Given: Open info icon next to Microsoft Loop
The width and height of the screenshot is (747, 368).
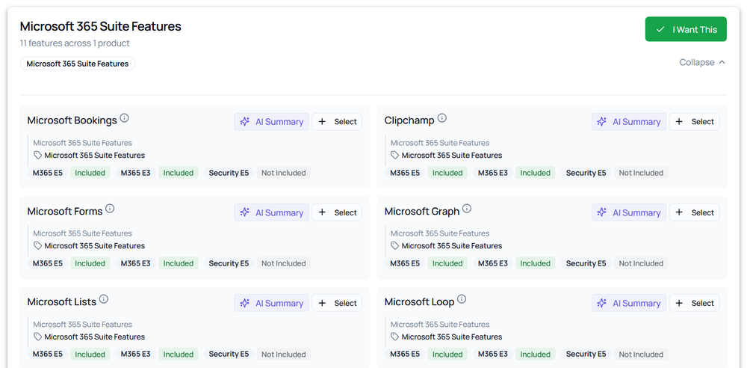Looking at the screenshot, I should [x=461, y=299].
